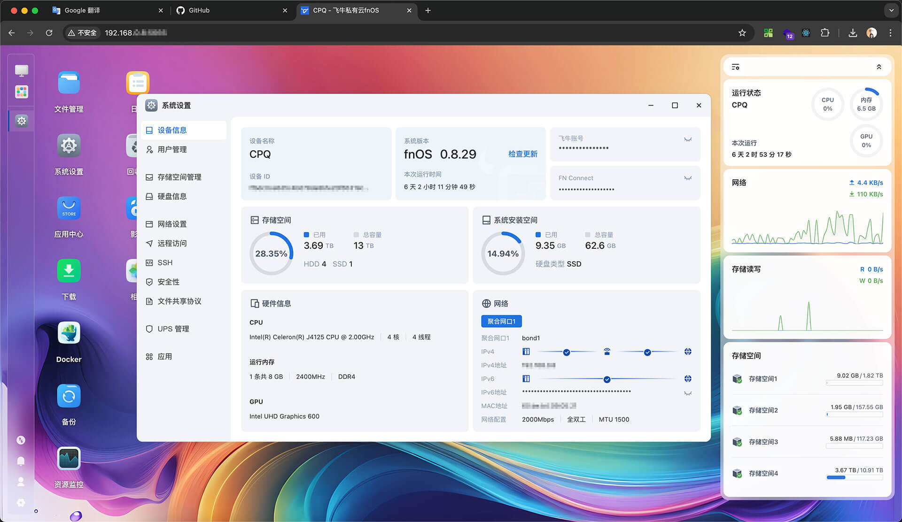
Task: Open SSH settings section
Action: pos(184,262)
